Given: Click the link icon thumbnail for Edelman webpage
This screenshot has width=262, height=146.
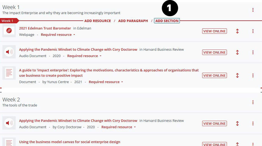Looking at the screenshot, I should 9,31.
